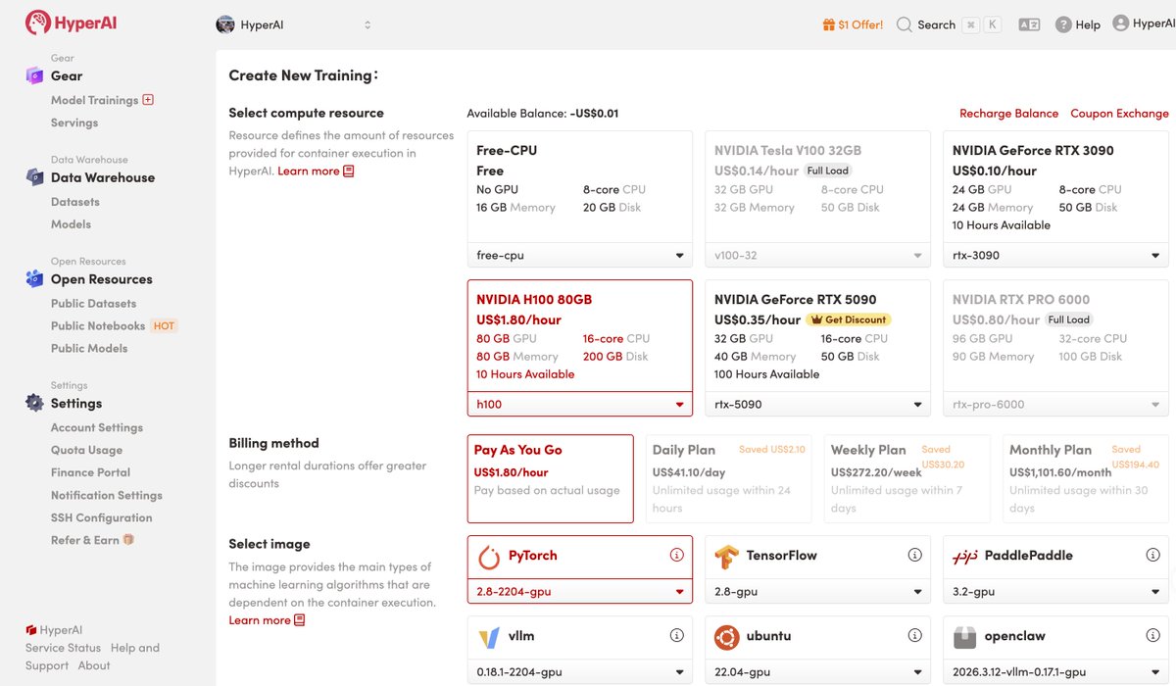Image resolution: width=1176 pixels, height=686 pixels.
Task: Click the TensorFlow logo icon
Action: pyautogui.click(x=726, y=558)
